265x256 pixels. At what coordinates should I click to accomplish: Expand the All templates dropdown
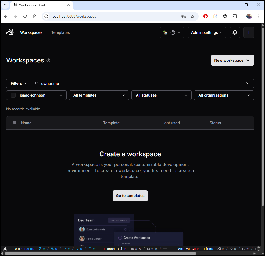(99, 95)
